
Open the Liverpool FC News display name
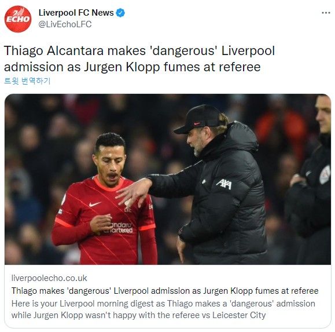[76, 13]
